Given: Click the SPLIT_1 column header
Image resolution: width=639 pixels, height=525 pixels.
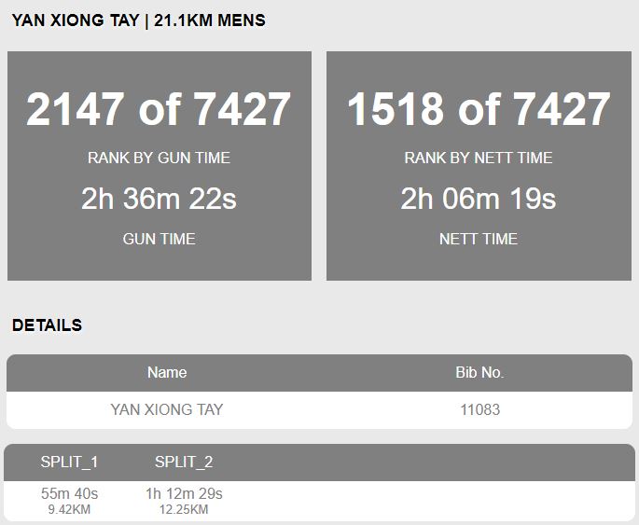Looking at the screenshot, I should [69, 462].
